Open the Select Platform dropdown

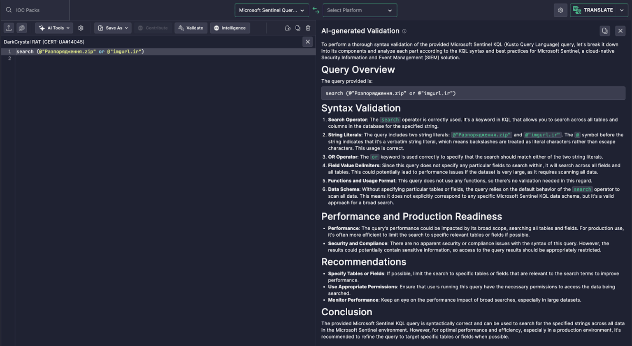[360, 10]
